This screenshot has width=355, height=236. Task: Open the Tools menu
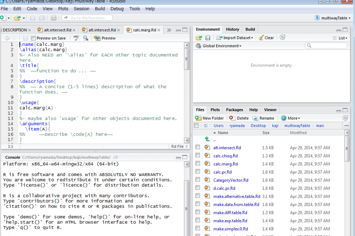[x=135, y=9]
